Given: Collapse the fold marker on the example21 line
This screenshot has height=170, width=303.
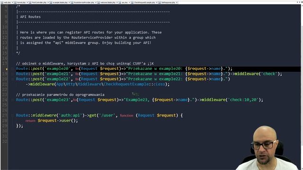Looking at the screenshot, I should coord(12,74).
